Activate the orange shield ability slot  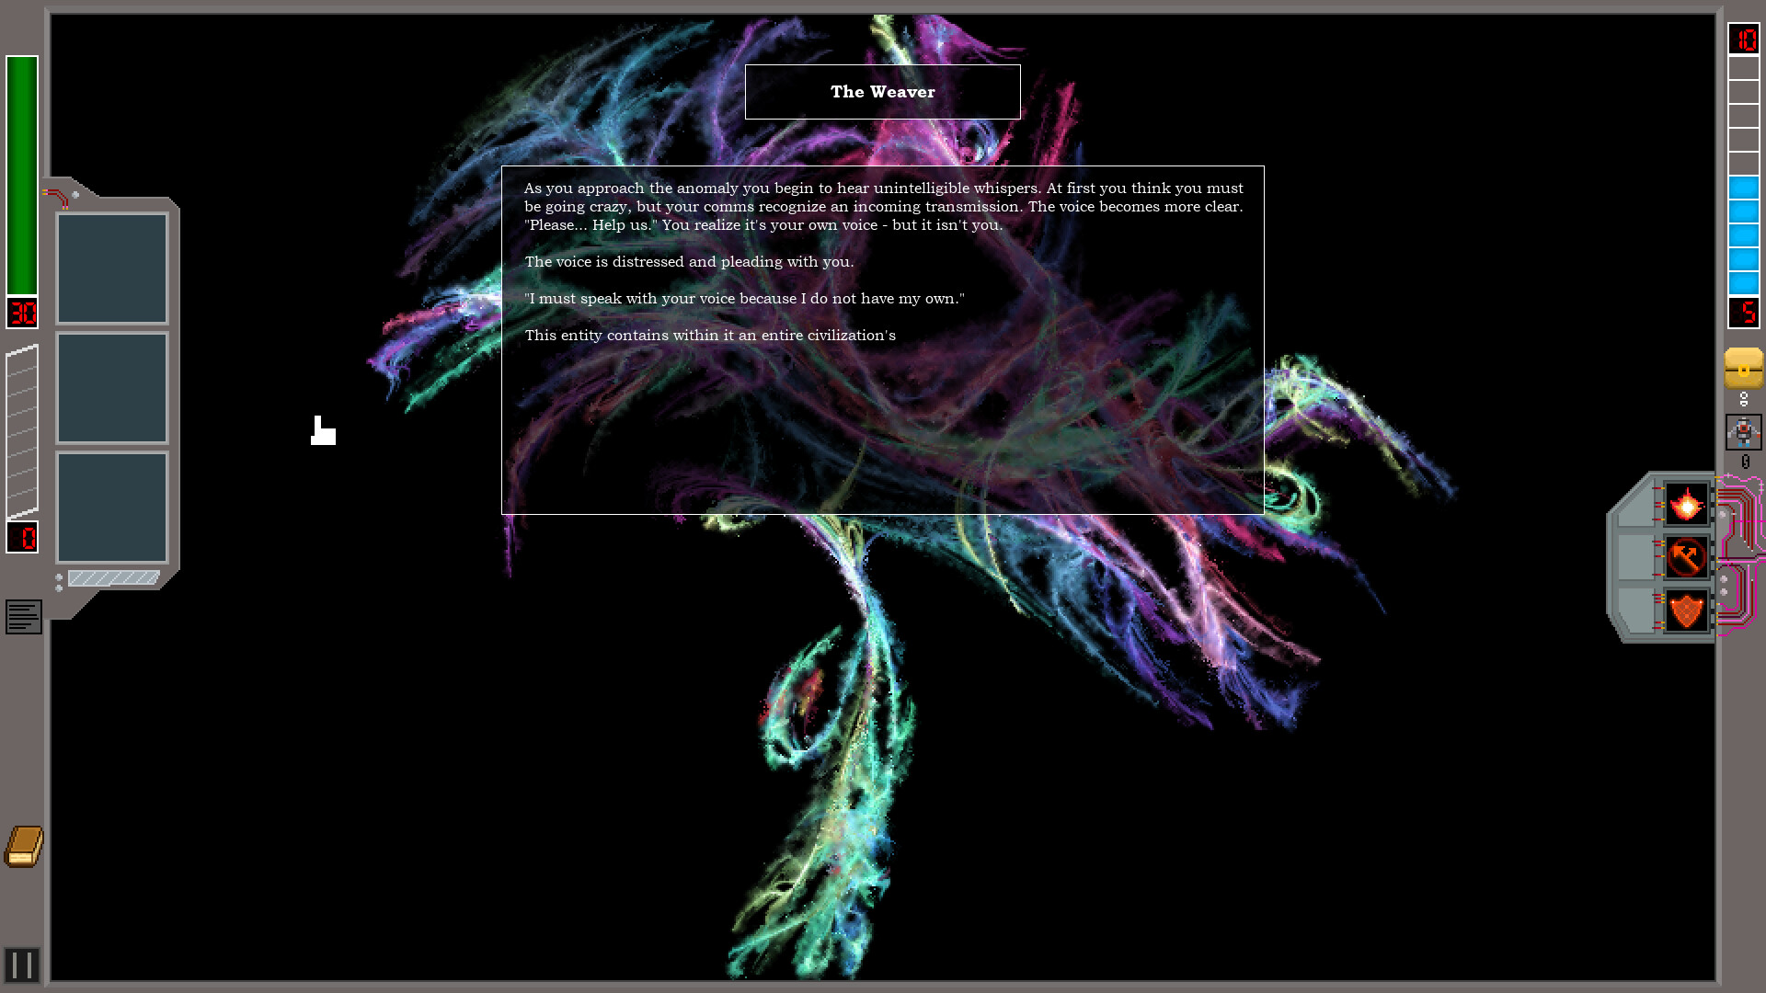[x=1686, y=611]
